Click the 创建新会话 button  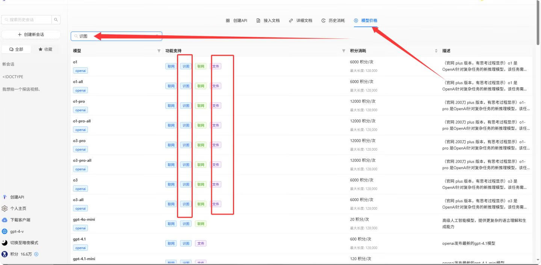(x=31, y=34)
